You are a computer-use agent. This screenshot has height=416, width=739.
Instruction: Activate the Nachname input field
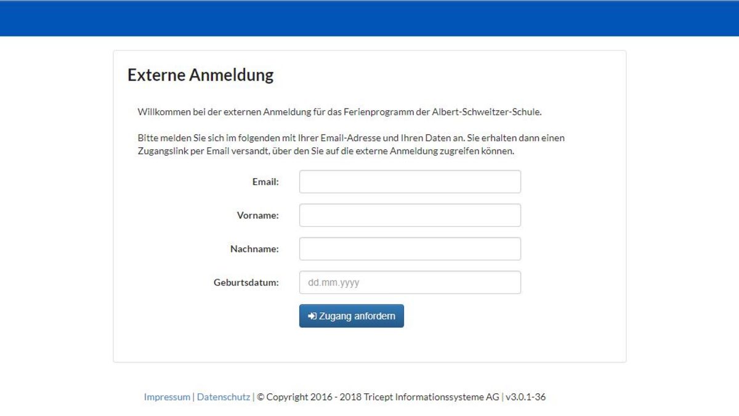tap(410, 249)
